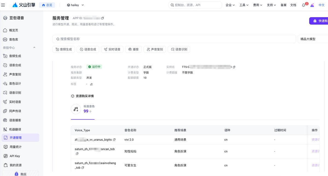This screenshot has width=328, height=176.
Task: Click the search magnifier in top bar
Action: point(172,5)
